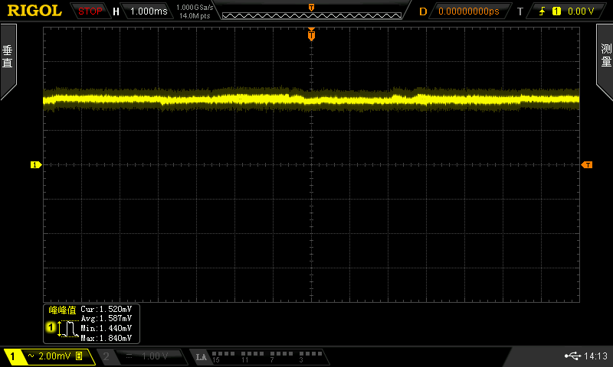Viewport: 613px width, 367px height.
Task: Click the 峰峰值 peak-to-peak measurement label
Action: coord(62,310)
